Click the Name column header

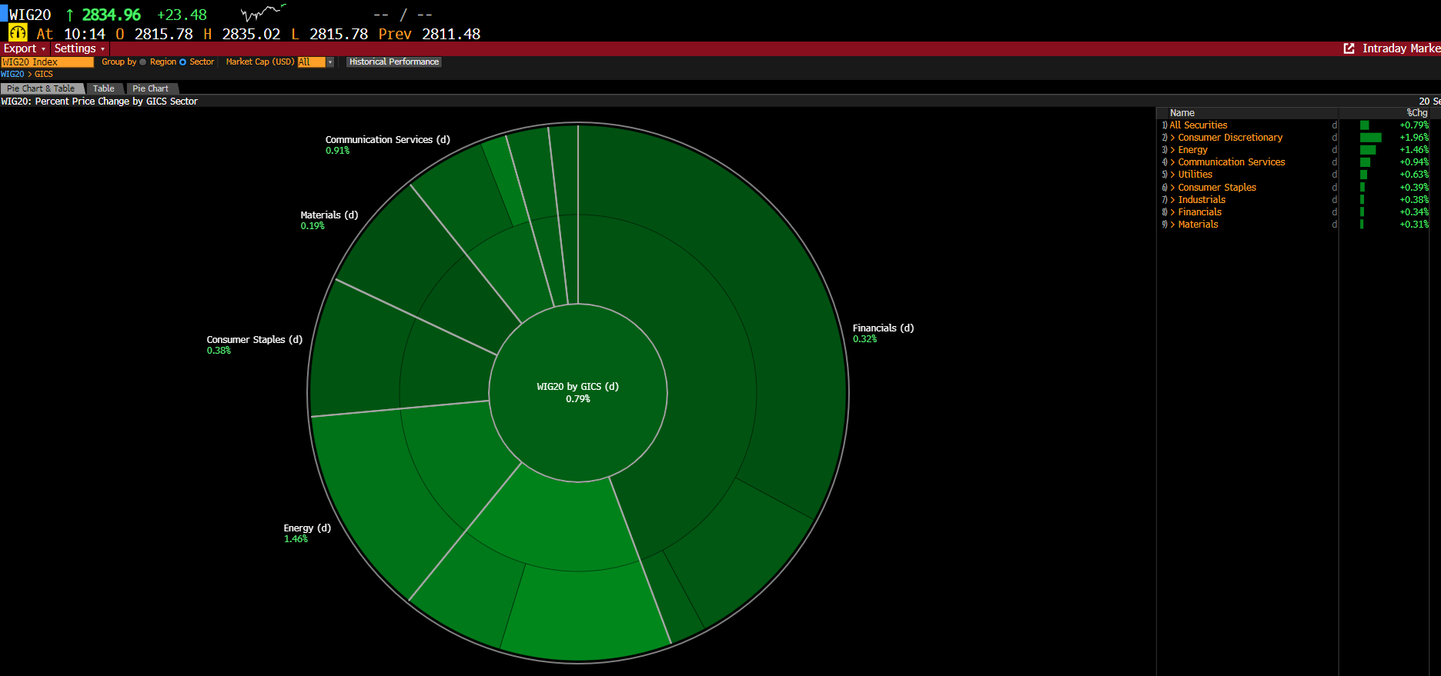click(x=1182, y=113)
